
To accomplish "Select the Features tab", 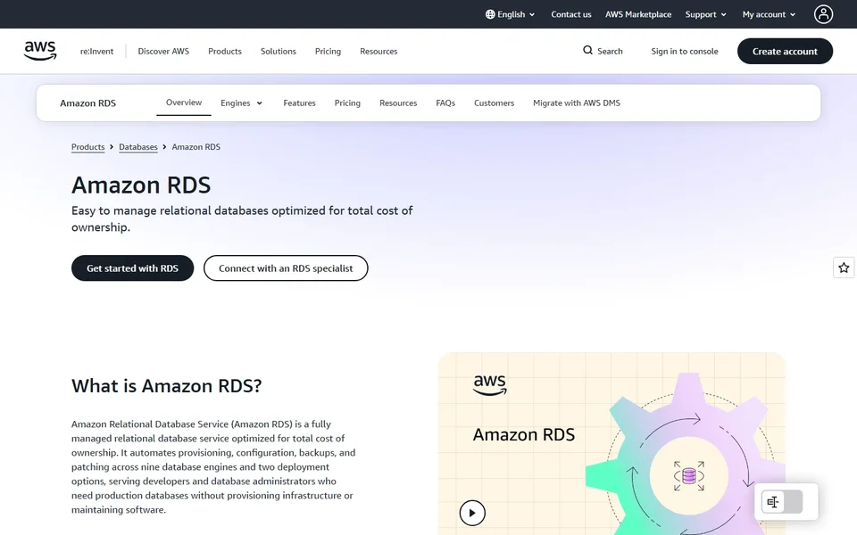I will pyautogui.click(x=299, y=103).
